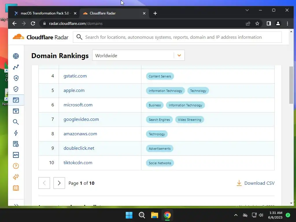Click Chrome icon in taskbar
Image resolution: width=296 pixels, height=222 pixels.
167,215
